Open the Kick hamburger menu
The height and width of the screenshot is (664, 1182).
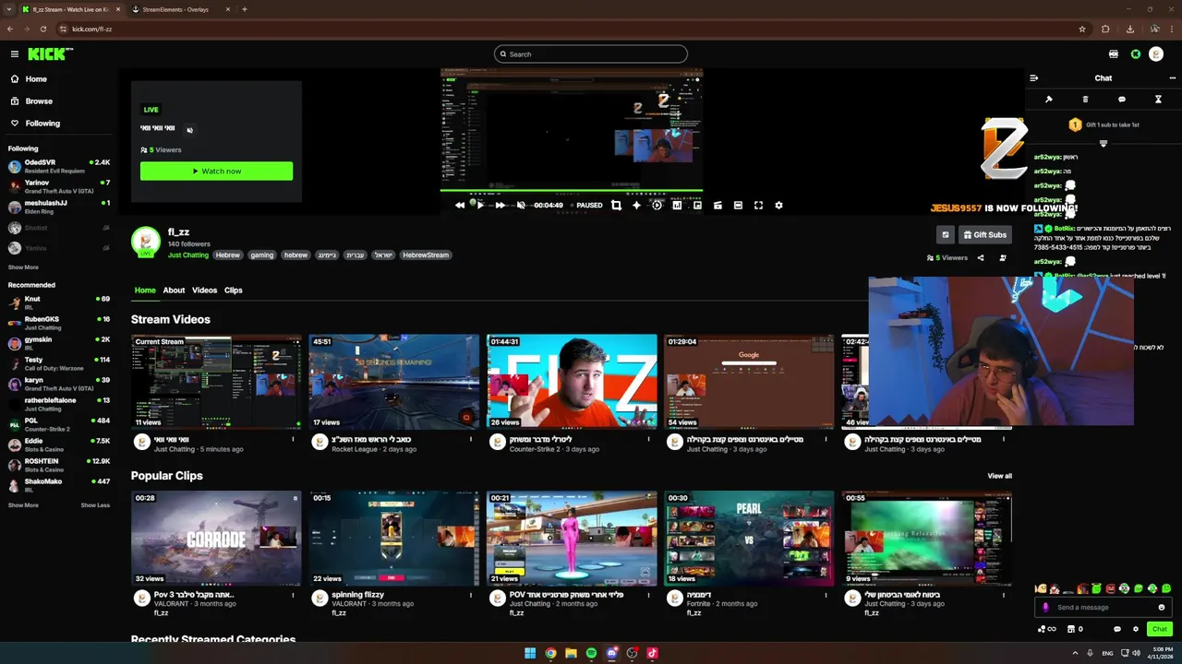tap(14, 54)
